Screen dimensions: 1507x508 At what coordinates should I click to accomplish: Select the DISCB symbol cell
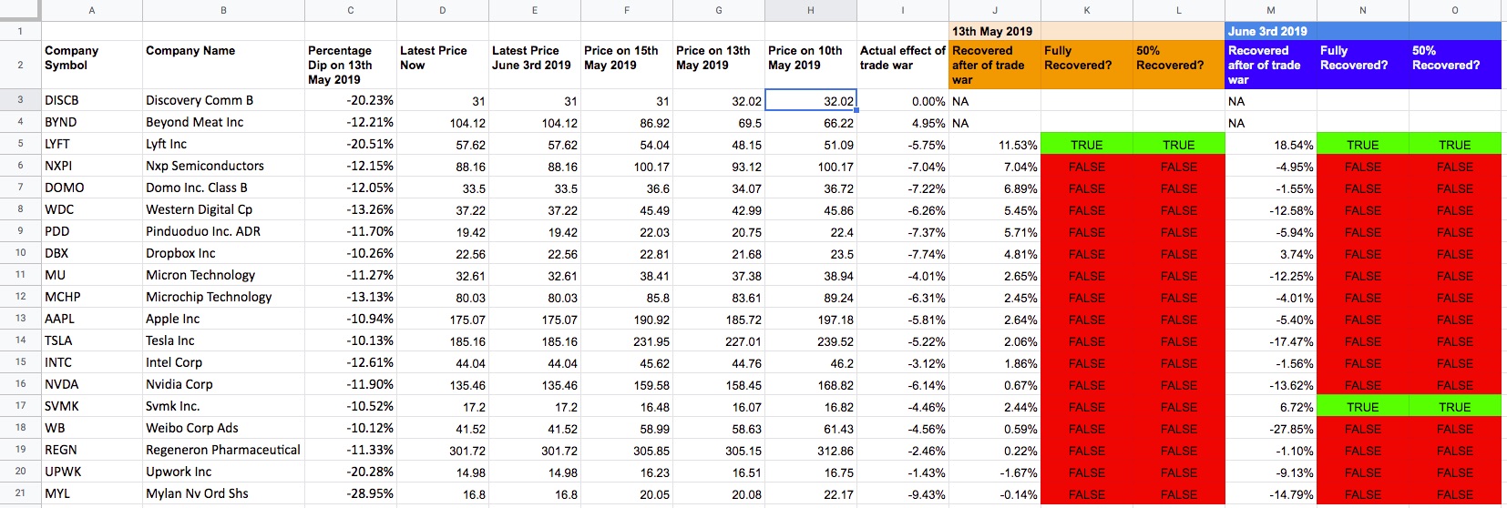91,100
